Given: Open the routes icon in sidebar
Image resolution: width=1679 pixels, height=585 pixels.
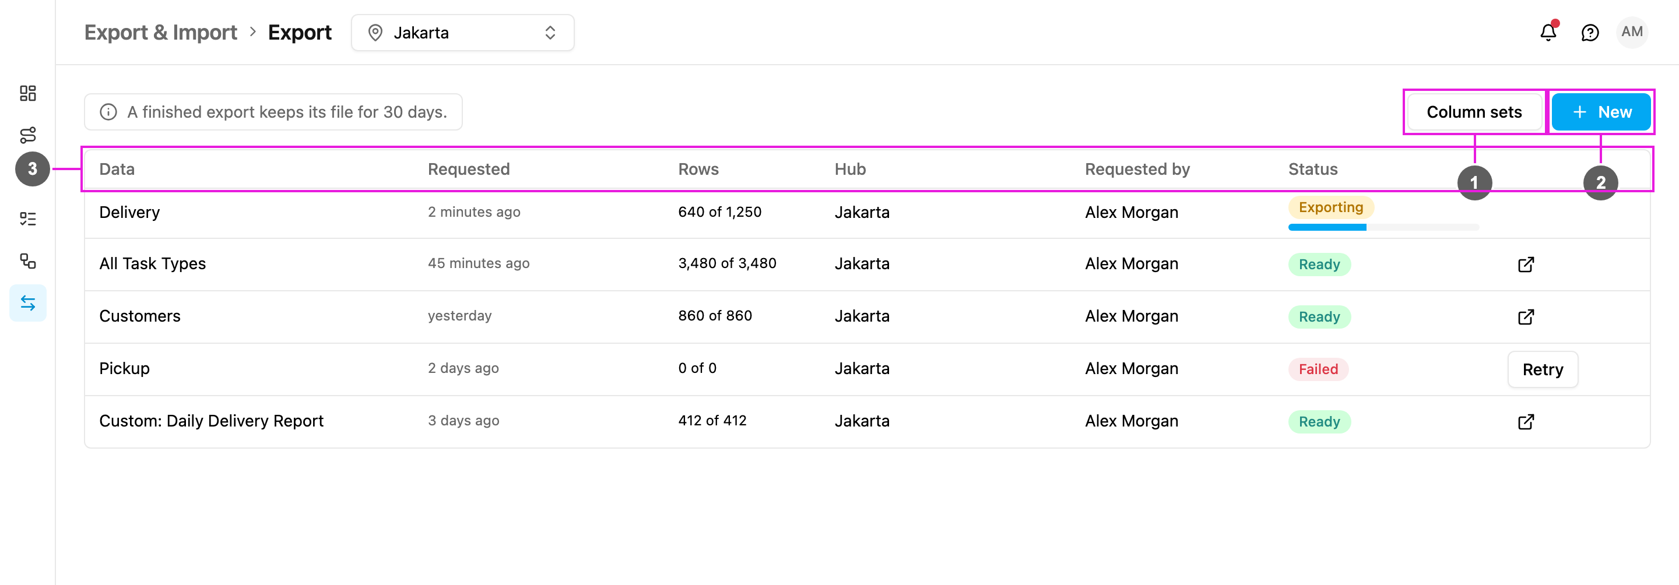Looking at the screenshot, I should (27, 135).
